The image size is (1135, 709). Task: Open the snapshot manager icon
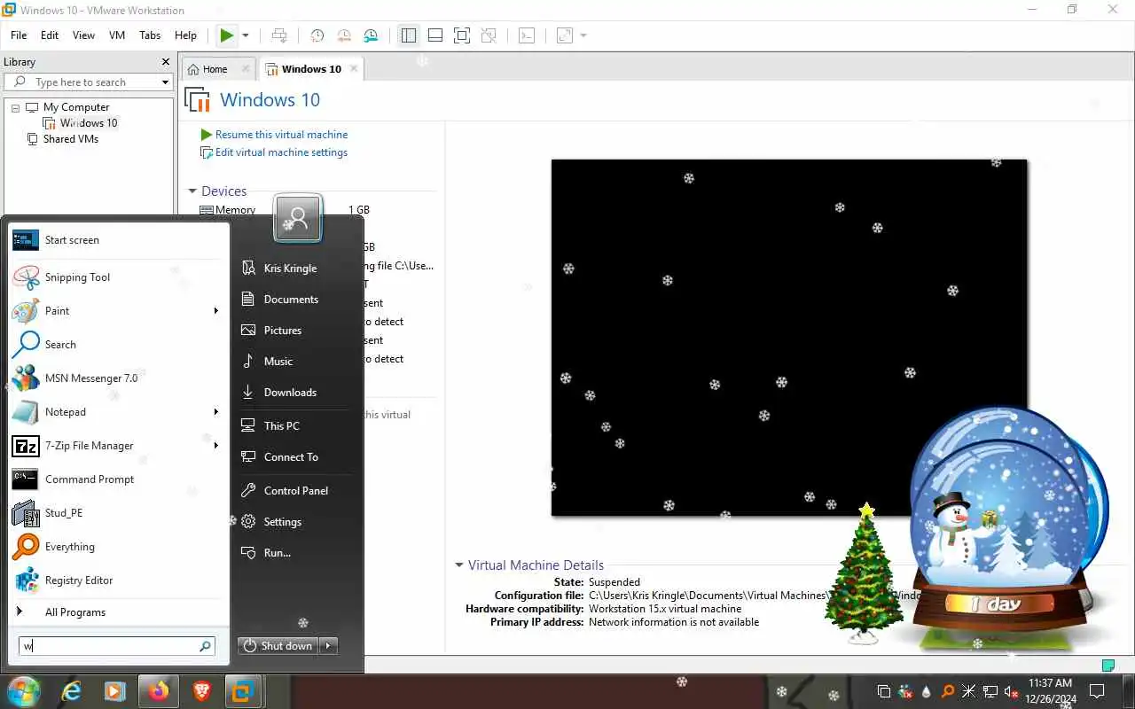point(371,35)
